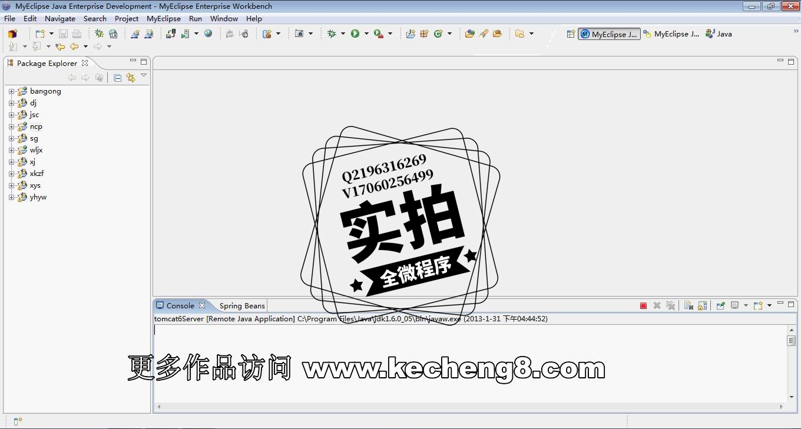Open the Run launch dropdown arrow
The height and width of the screenshot is (429, 801).
[x=366, y=34]
